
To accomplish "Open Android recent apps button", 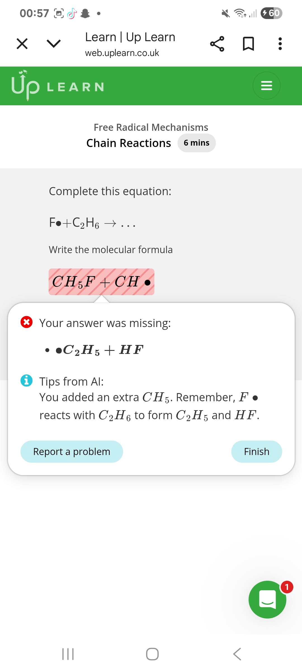I will coord(68,654).
